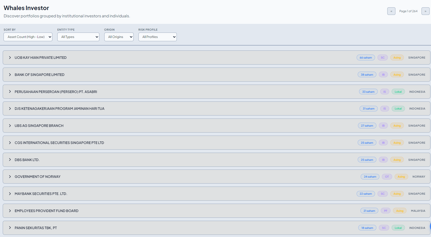Click the Whales Investor heading
The width and height of the screenshot is (431, 237).
[26, 8]
